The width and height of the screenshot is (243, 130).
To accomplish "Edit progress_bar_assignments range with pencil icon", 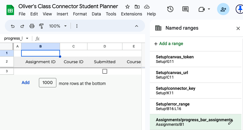I will coord(230,122).
